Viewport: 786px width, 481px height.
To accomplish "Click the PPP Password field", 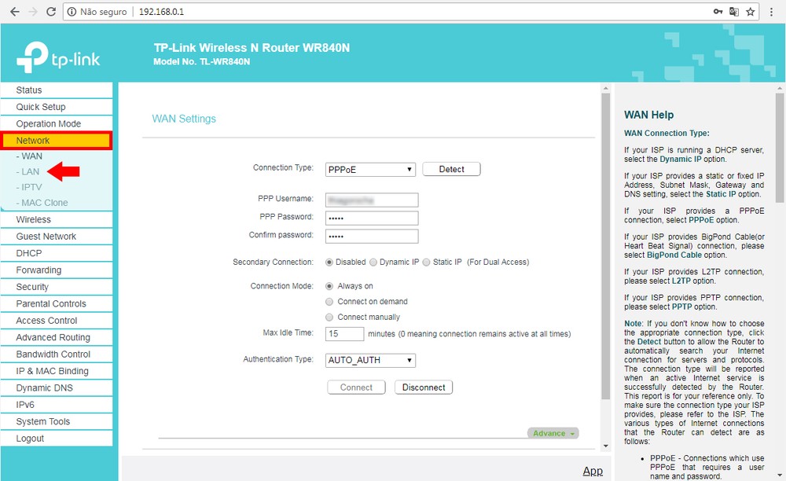I will [x=372, y=218].
